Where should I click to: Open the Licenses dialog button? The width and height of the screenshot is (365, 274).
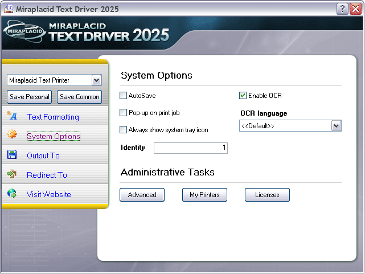tap(267, 195)
